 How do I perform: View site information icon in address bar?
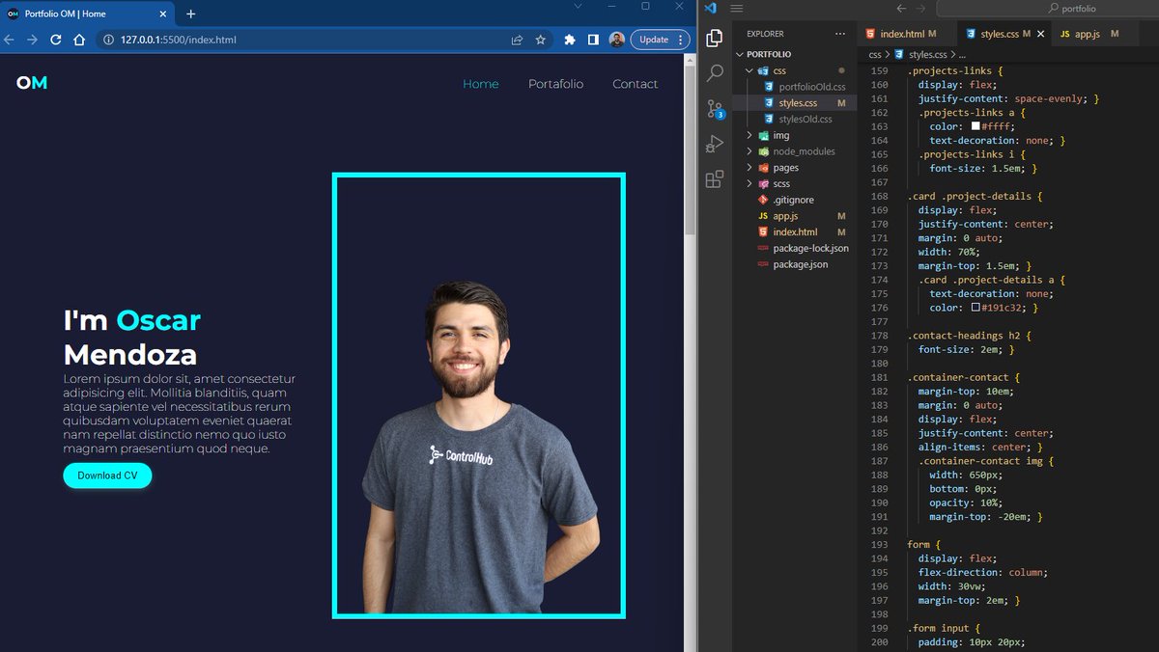click(x=109, y=40)
